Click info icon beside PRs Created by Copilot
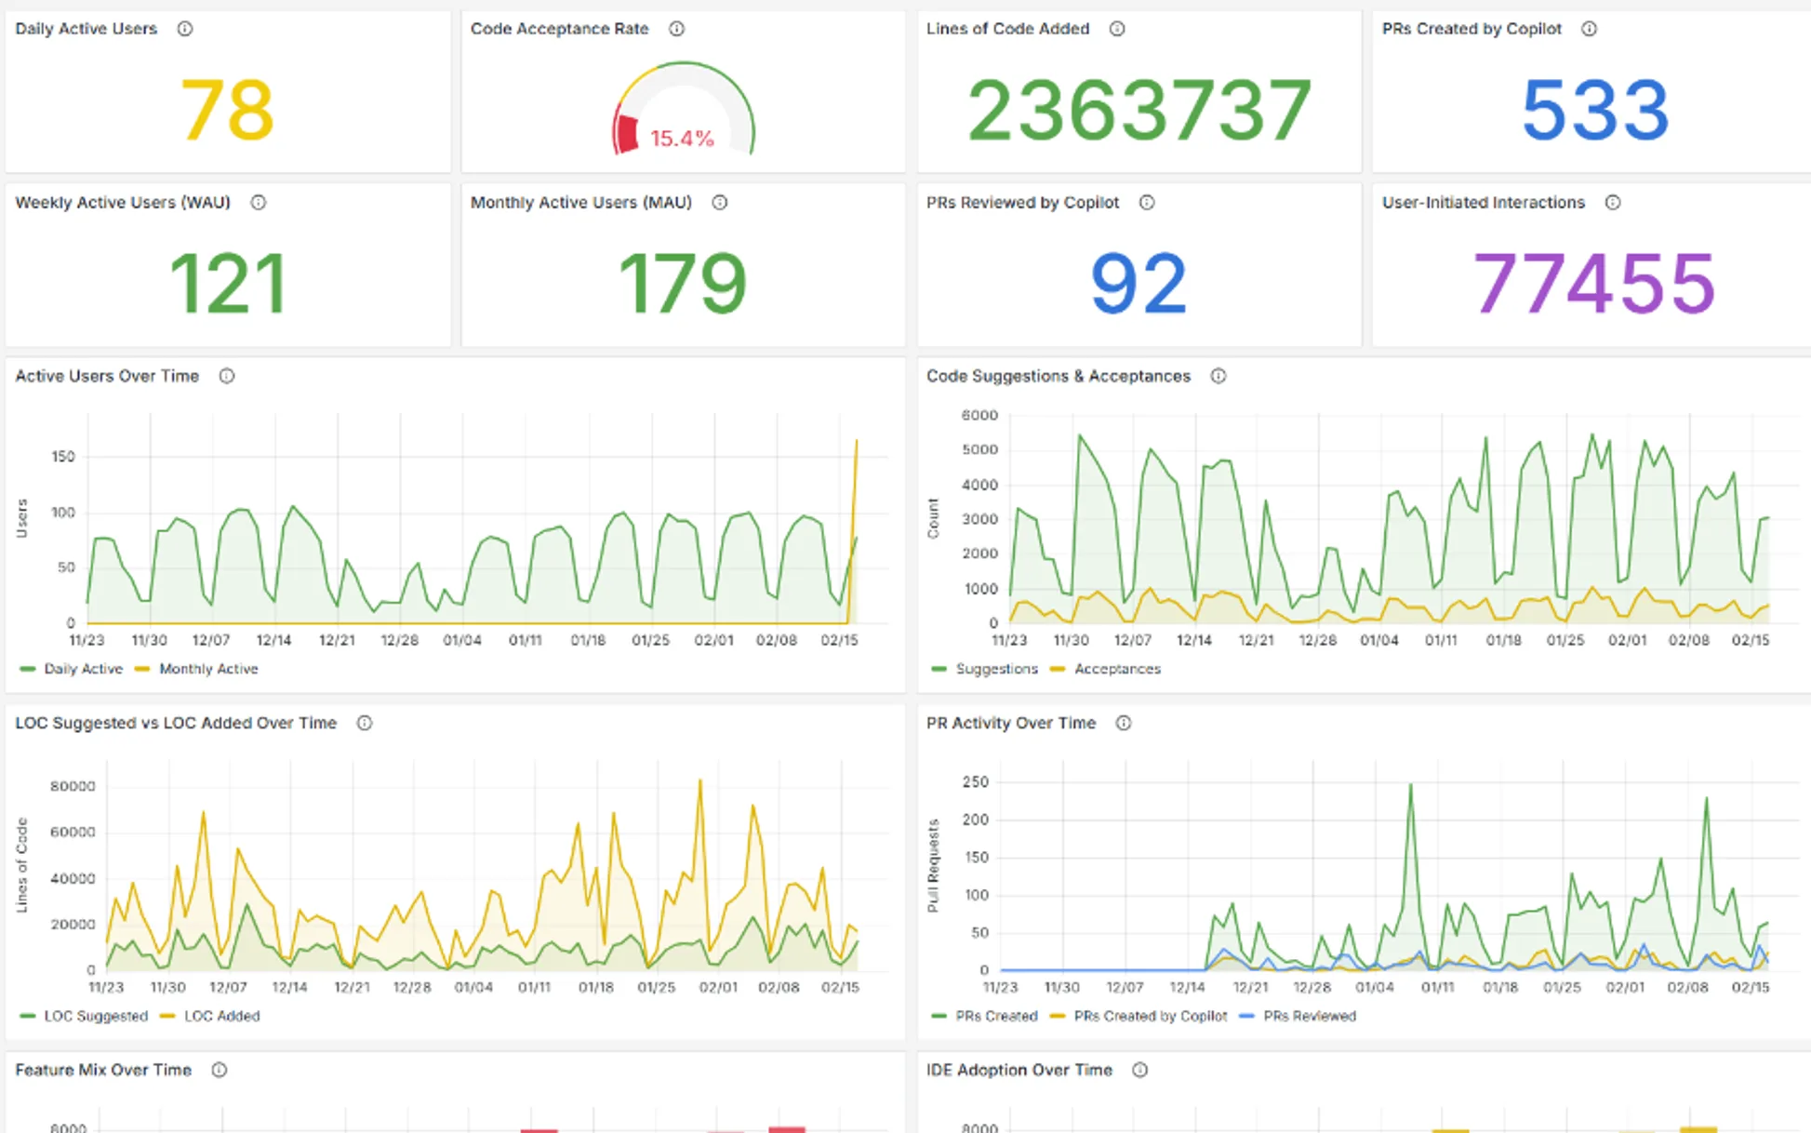 [1590, 29]
